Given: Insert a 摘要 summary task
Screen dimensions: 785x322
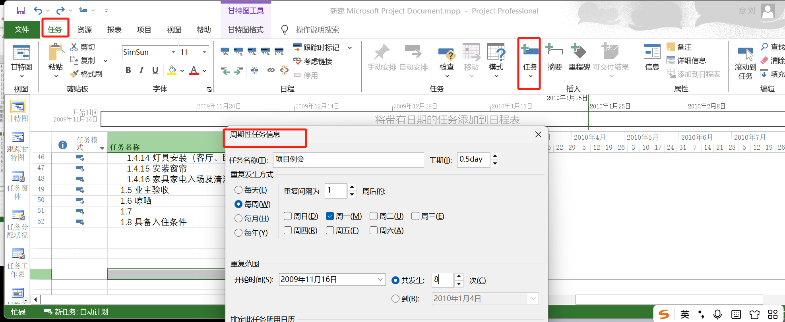Looking at the screenshot, I should tap(554, 58).
